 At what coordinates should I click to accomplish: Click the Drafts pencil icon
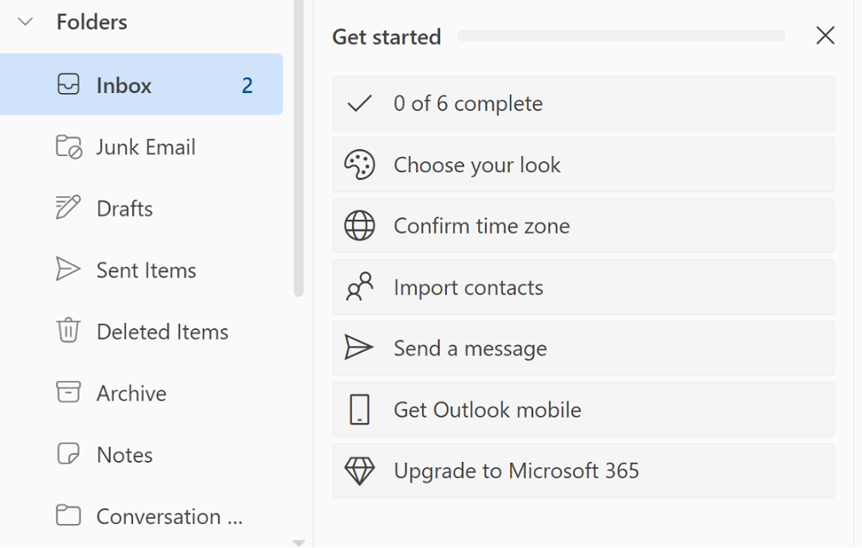tap(68, 208)
